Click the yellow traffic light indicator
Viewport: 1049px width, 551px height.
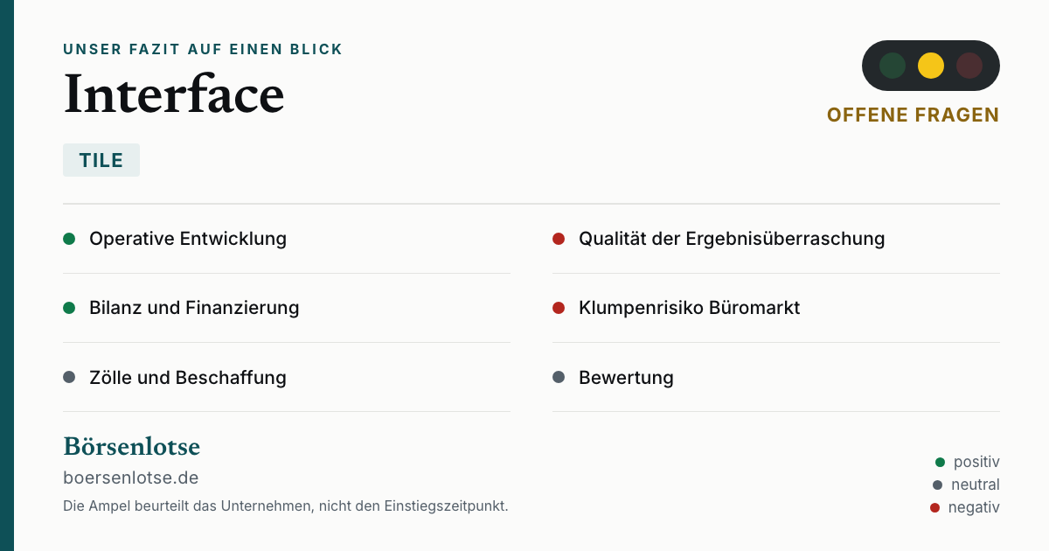pos(931,66)
